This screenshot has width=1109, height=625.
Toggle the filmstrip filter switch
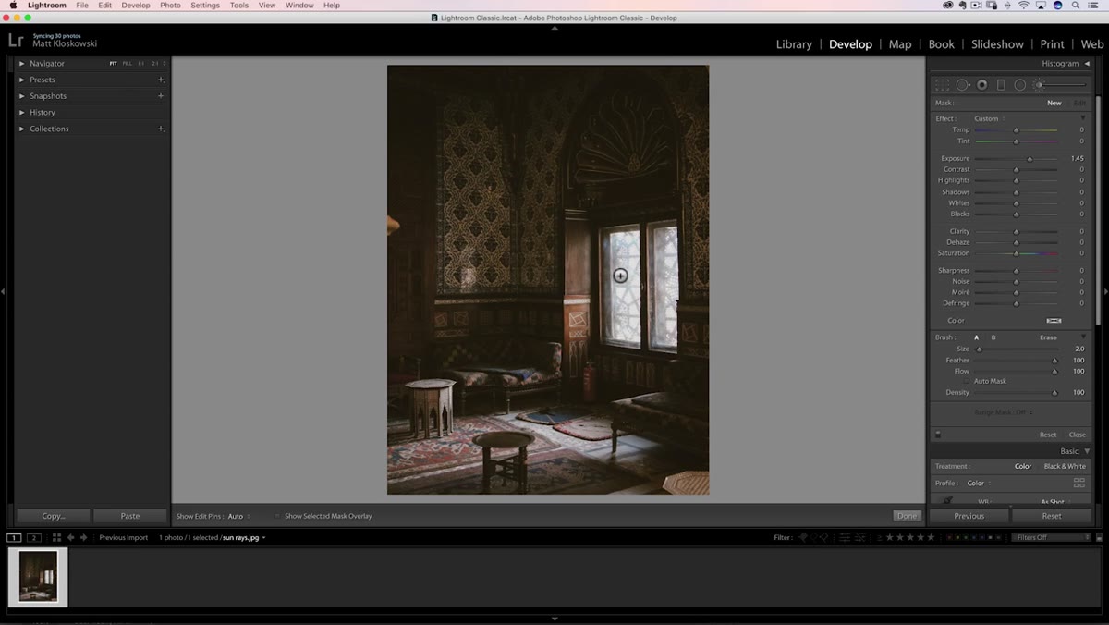tap(1100, 537)
